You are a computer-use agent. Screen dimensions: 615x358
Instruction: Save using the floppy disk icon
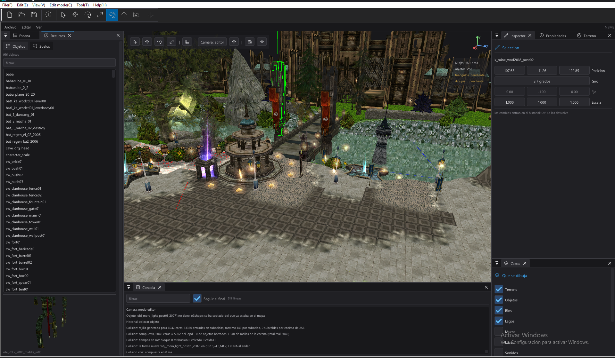tap(34, 15)
